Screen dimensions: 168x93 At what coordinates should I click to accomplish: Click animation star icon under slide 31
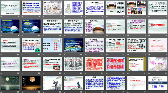(128, 73)
